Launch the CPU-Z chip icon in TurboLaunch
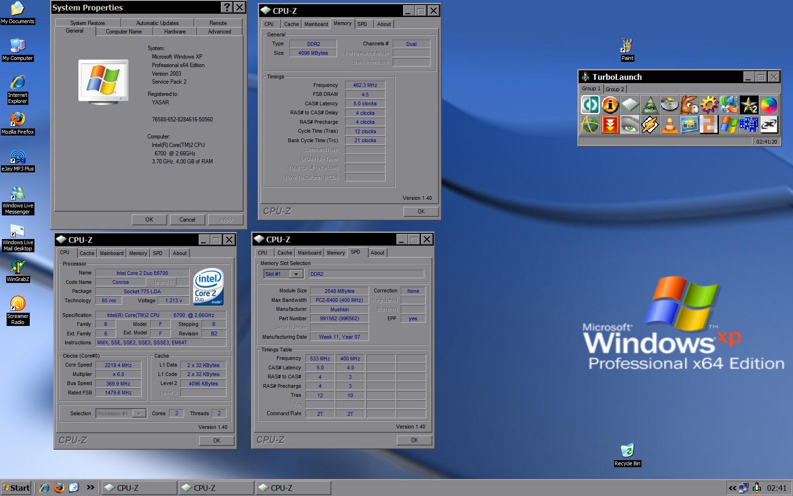The image size is (793, 496). (630, 105)
